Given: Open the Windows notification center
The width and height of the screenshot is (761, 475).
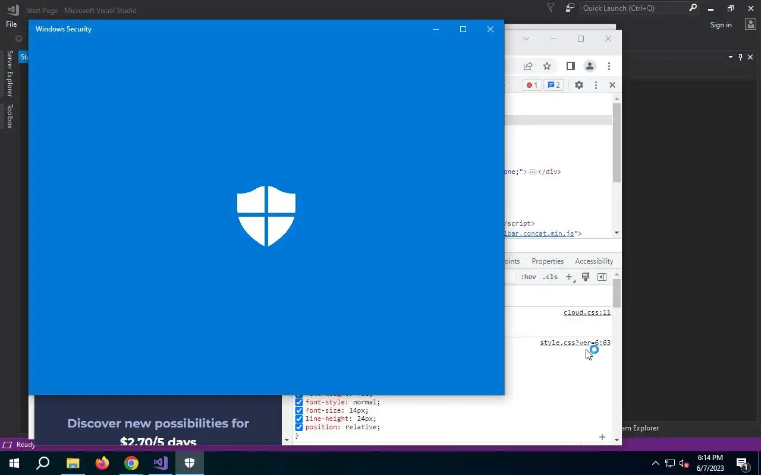Looking at the screenshot, I should [x=742, y=463].
